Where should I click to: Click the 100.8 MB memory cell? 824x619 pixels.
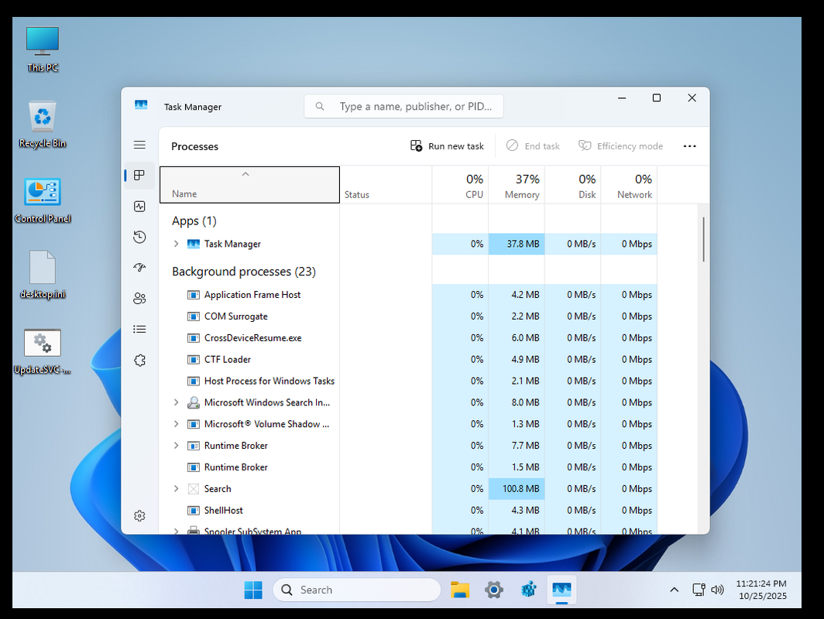(x=517, y=489)
